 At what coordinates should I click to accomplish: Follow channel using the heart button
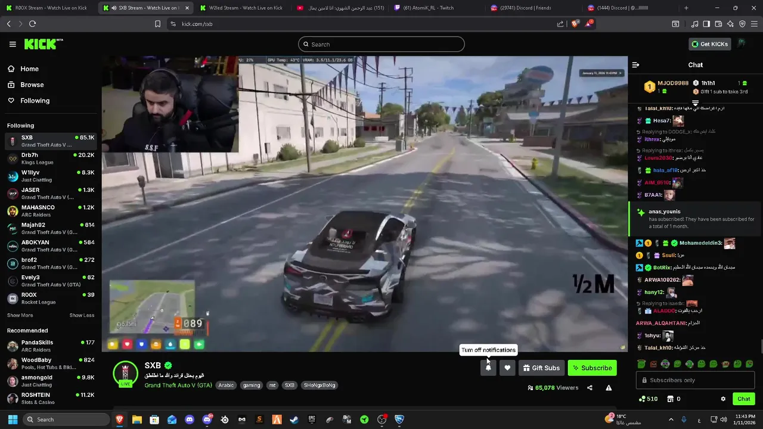tap(507, 368)
